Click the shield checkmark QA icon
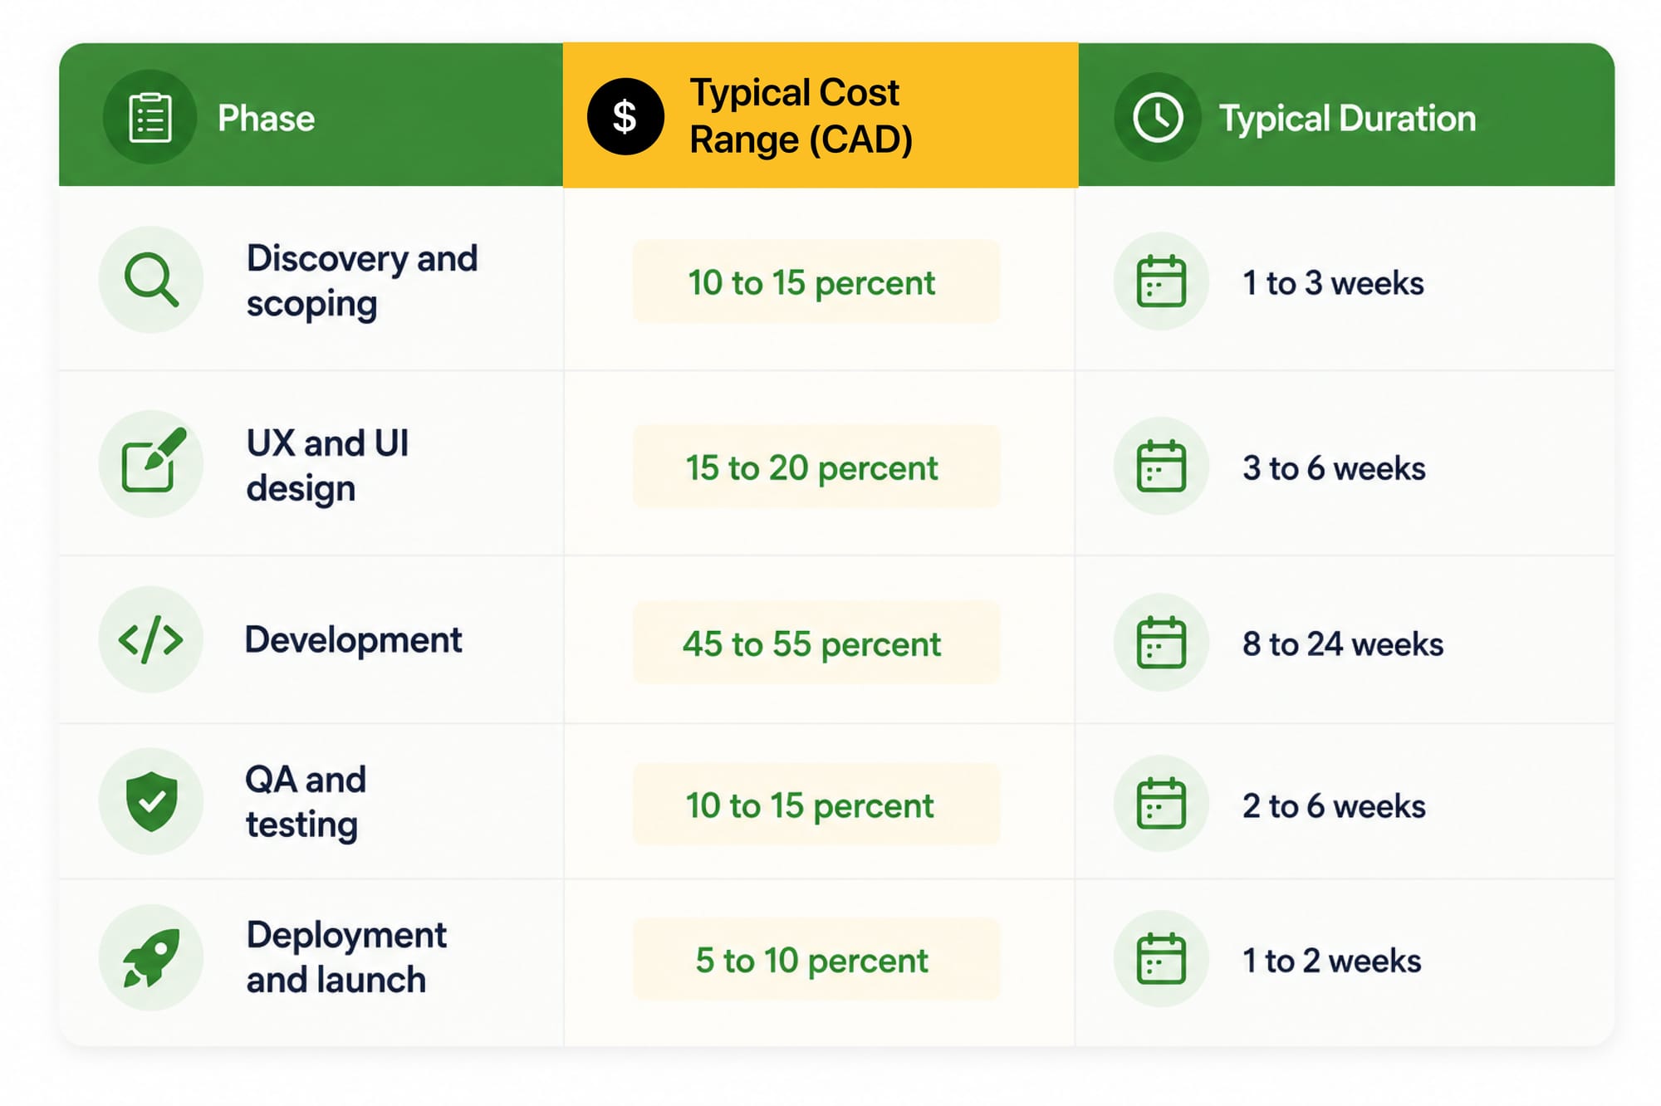This screenshot has height=1106, width=1661. [x=151, y=801]
